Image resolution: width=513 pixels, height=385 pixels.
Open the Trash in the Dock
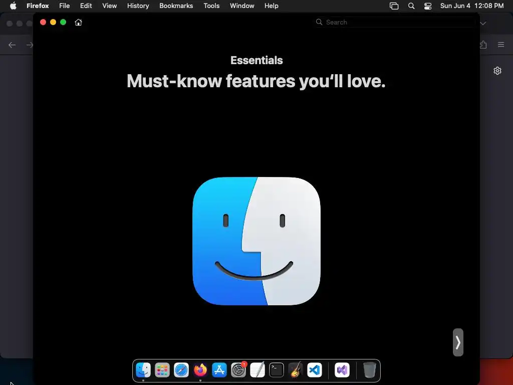tap(370, 370)
